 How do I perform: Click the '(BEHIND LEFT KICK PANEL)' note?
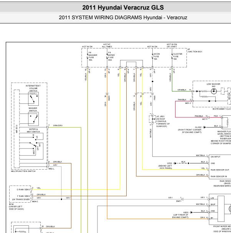165,167
